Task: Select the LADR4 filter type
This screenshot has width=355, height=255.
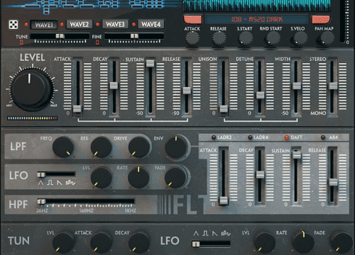Action: pos(258,137)
